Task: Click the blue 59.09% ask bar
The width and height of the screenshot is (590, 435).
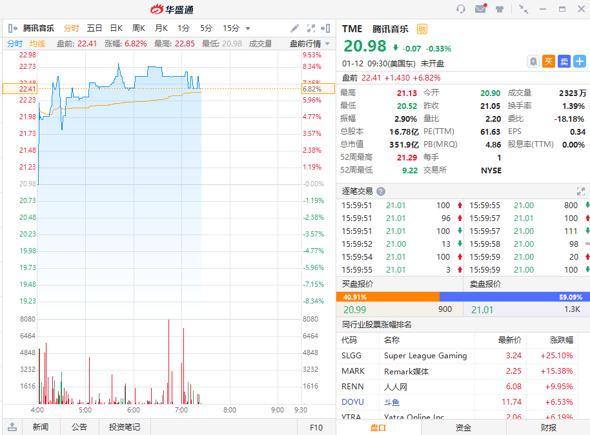Action: [x=514, y=296]
